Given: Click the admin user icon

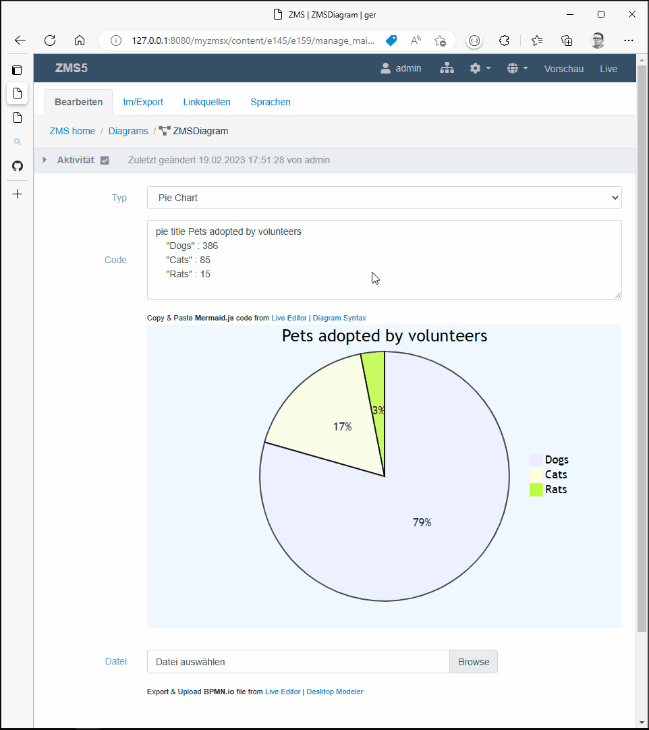Looking at the screenshot, I should pos(385,67).
